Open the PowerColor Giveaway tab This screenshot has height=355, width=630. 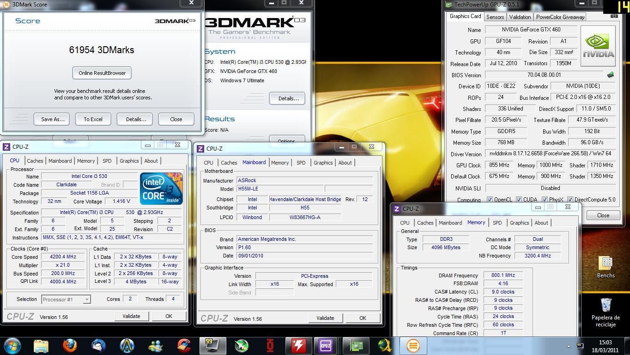(560, 17)
